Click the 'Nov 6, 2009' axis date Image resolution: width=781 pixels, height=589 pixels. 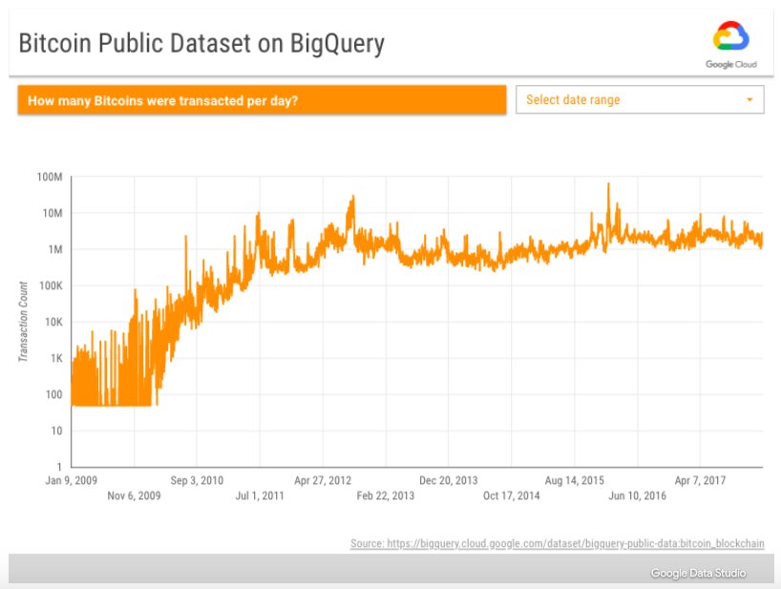click(134, 495)
